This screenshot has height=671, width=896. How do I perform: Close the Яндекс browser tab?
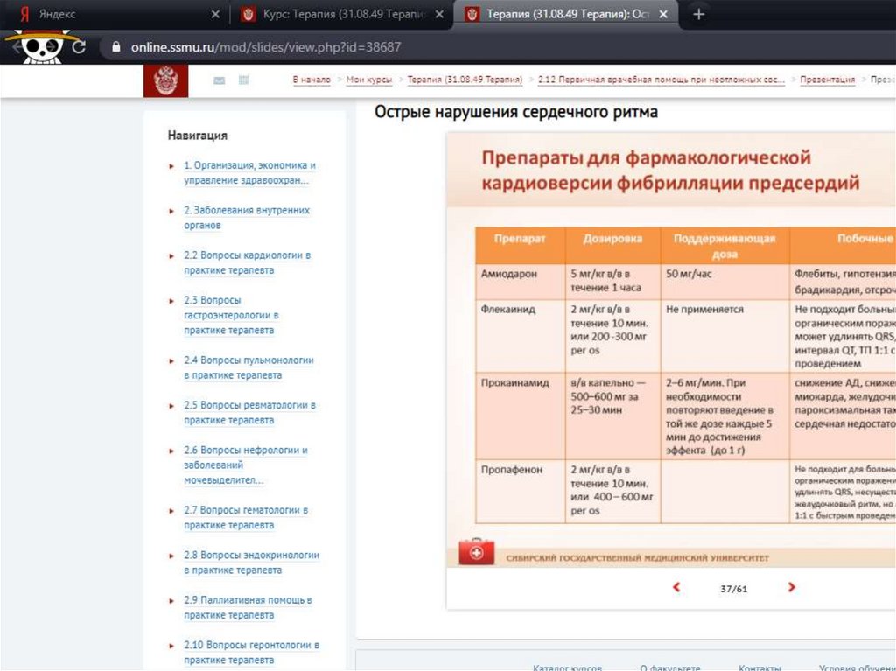pyautogui.click(x=215, y=14)
